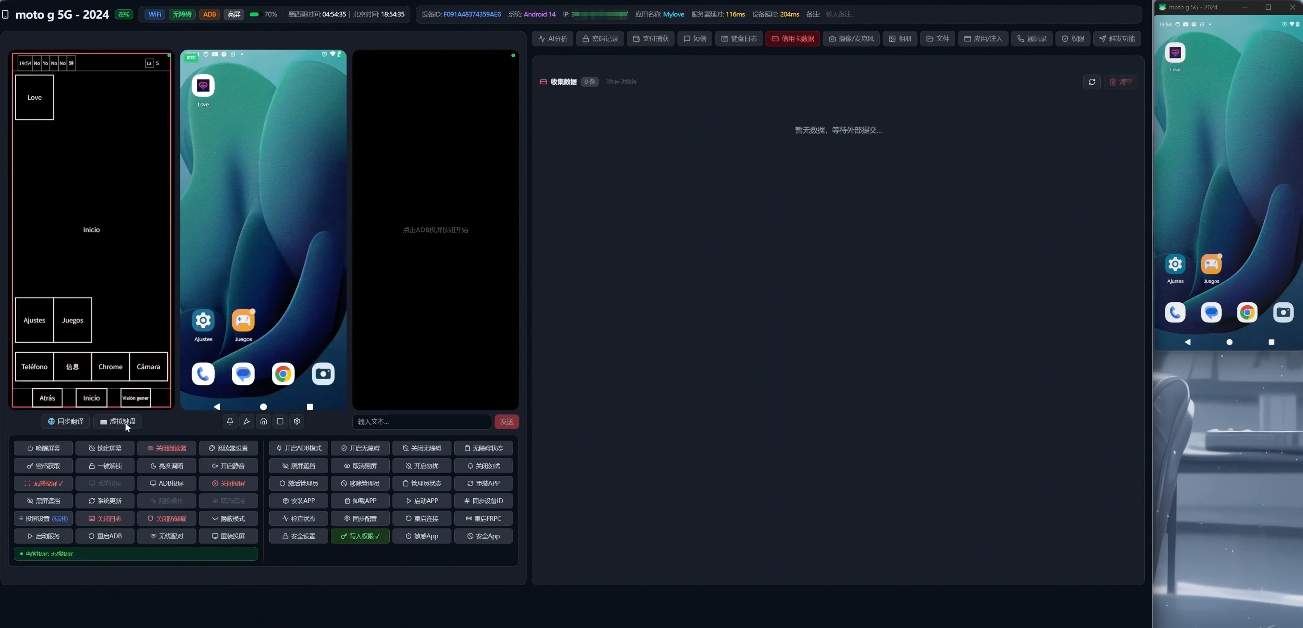This screenshot has height=628, width=1303.
Task: Open the 虚拟键盘 virtual keyboard
Action: (x=117, y=421)
